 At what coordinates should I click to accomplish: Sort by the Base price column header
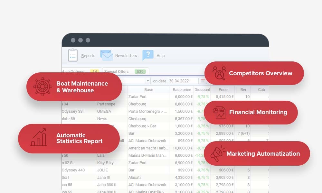182,90
